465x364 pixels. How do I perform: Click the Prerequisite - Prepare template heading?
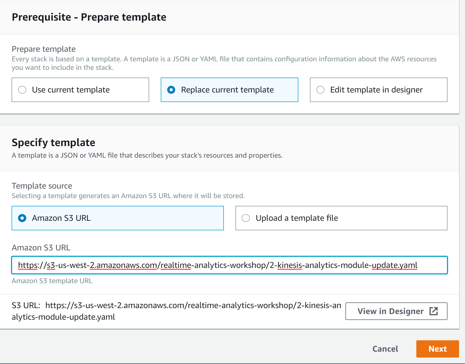tap(89, 17)
